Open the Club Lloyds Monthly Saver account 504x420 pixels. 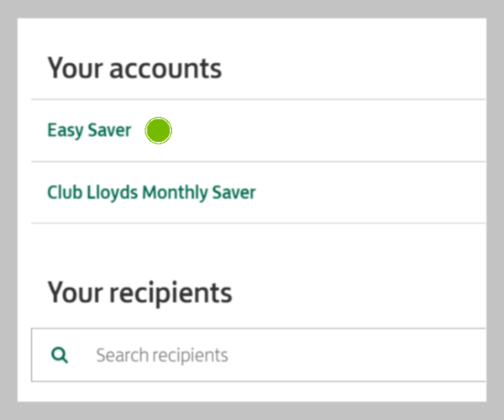[x=151, y=192]
